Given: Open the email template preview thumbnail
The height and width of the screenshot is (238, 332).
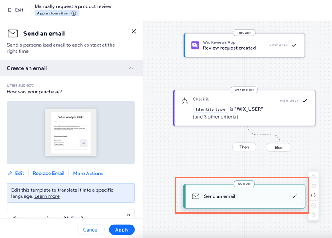Looking at the screenshot, I should click(71, 132).
